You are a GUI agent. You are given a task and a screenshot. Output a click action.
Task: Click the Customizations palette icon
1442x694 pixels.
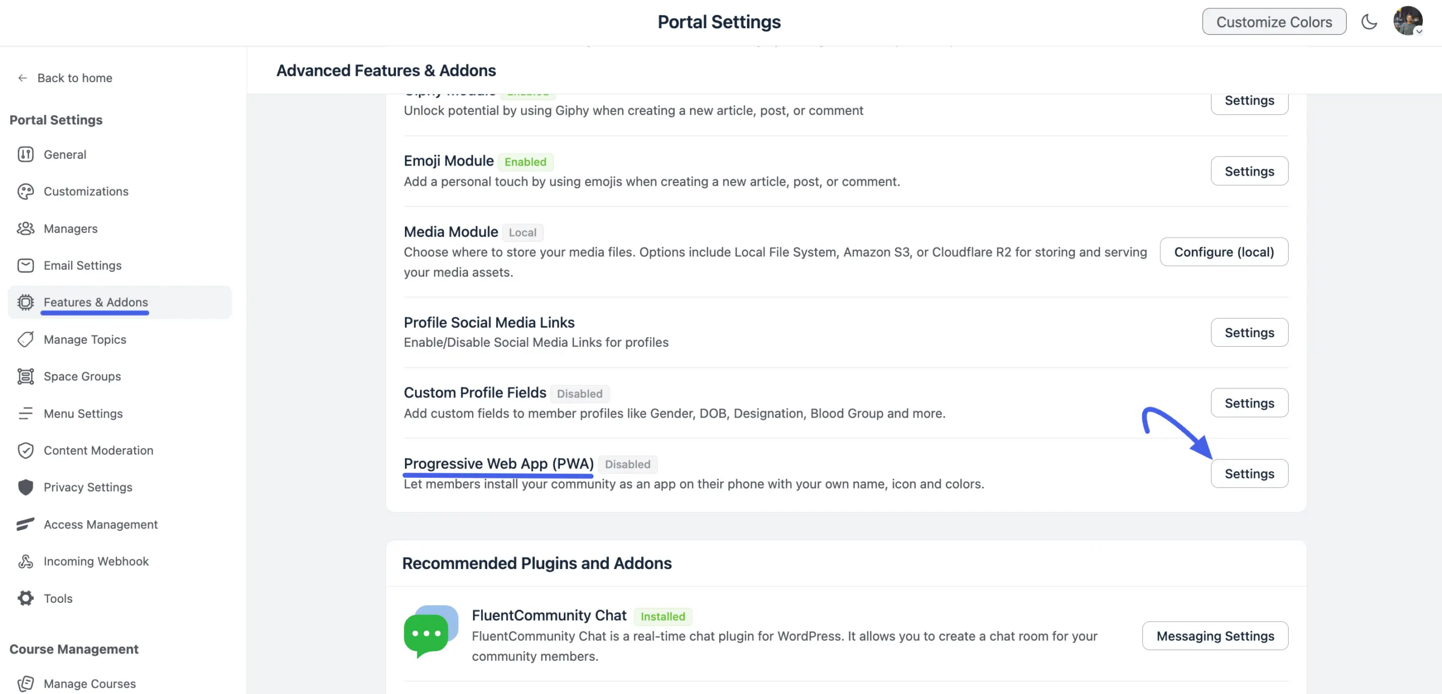25,191
